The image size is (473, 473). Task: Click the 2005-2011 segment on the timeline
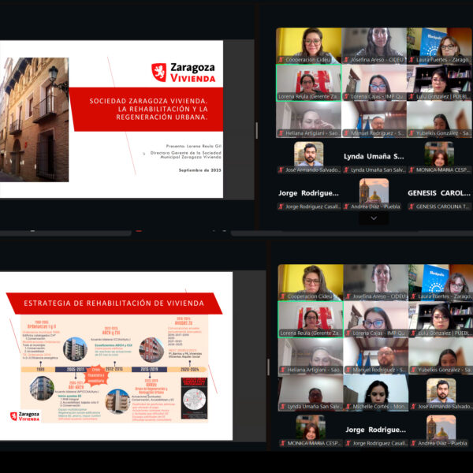pyautogui.click(x=76, y=368)
